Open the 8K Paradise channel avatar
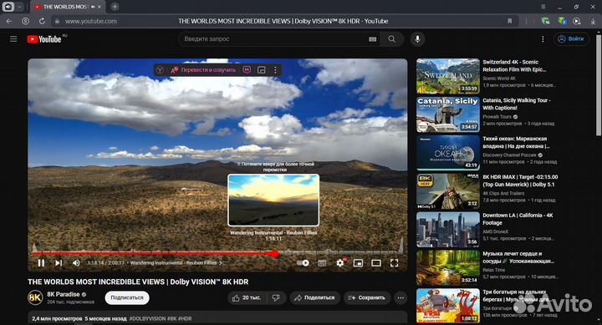This screenshot has height=325, width=602. tap(35, 297)
